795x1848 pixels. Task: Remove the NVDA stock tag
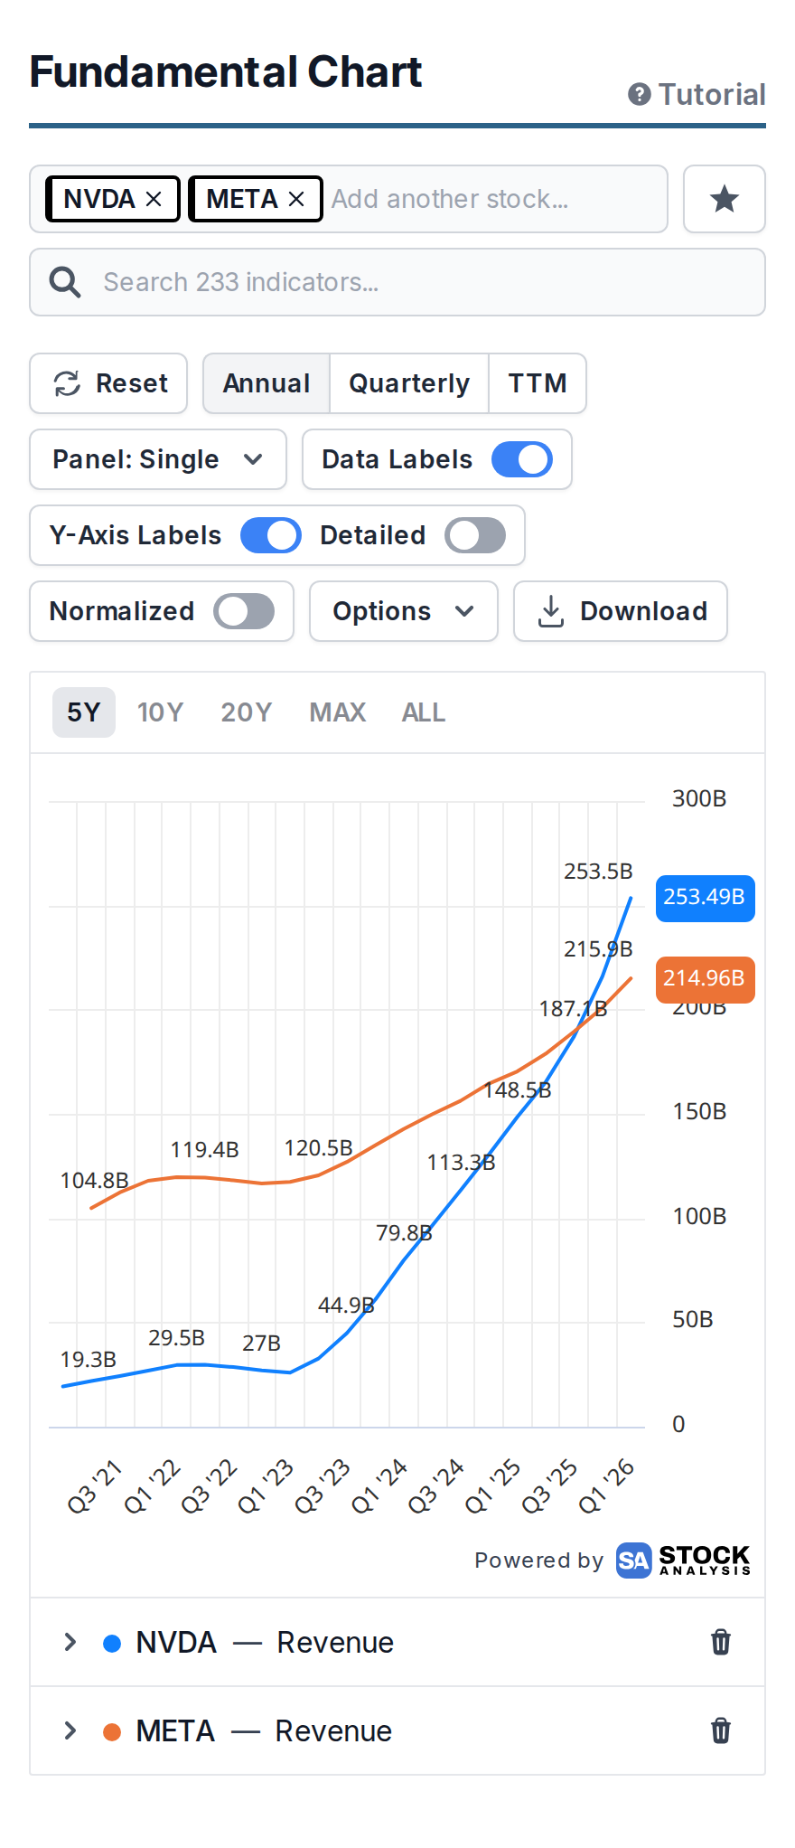click(154, 199)
